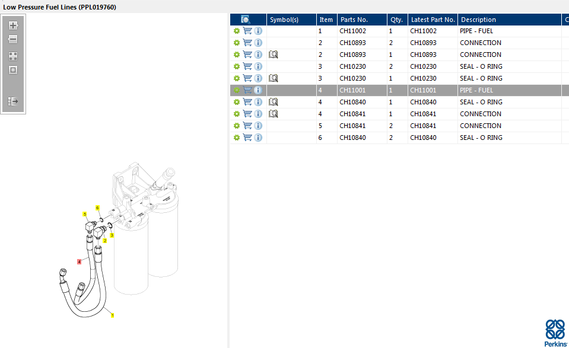The width and height of the screenshot is (569, 348).
Task: Click parts number CH11001 in highlighted row
Action: (x=352, y=90)
